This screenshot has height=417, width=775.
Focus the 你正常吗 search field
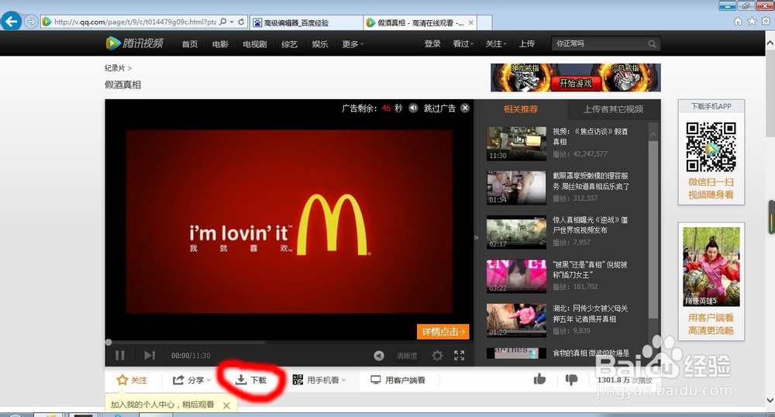598,43
